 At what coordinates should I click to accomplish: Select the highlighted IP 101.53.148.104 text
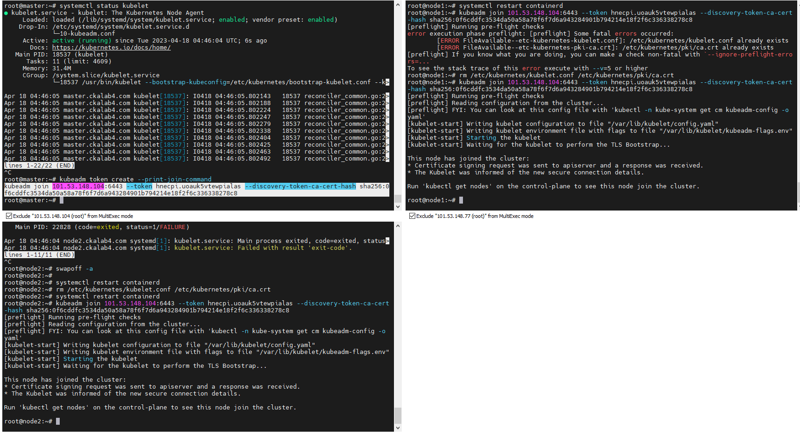78,186
